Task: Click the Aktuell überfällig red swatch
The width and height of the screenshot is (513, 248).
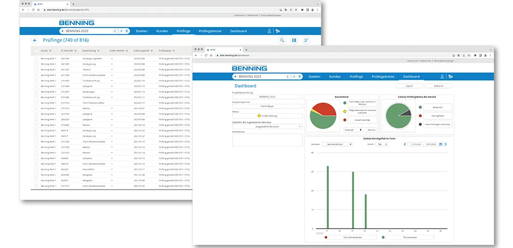Action: (345, 120)
